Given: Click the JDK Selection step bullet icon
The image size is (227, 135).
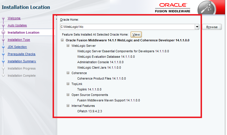Looking at the screenshot, I should point(3,47).
